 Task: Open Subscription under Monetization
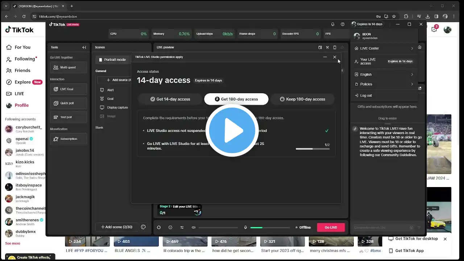pyautogui.click(x=69, y=139)
